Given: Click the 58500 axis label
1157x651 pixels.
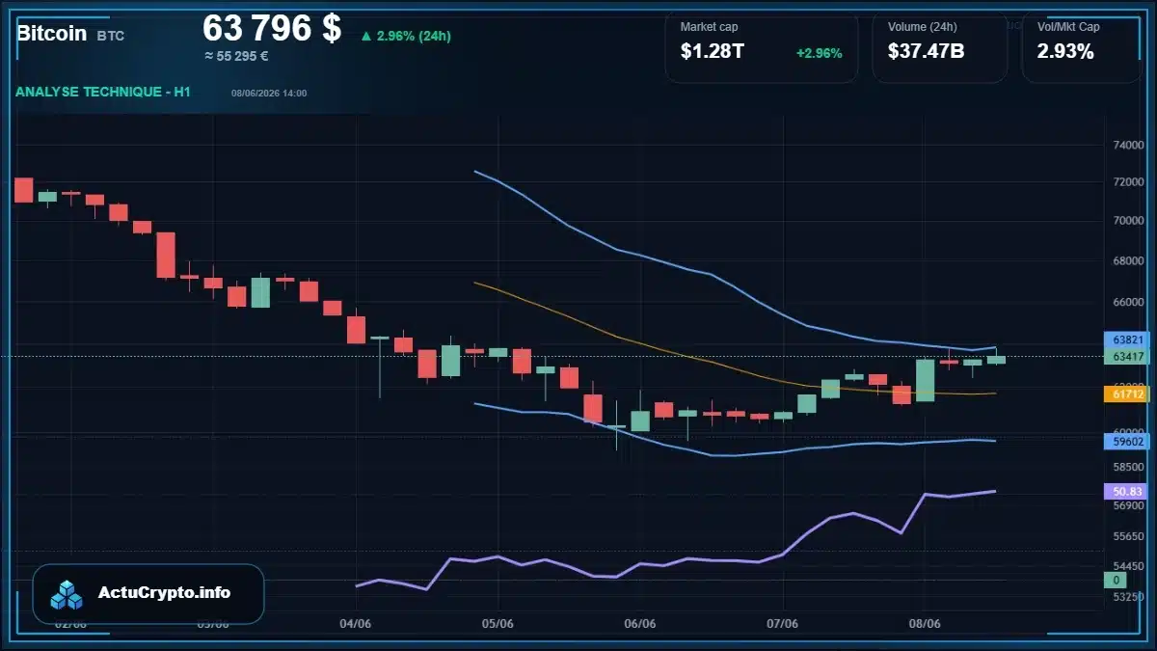Looking at the screenshot, I should [1127, 467].
